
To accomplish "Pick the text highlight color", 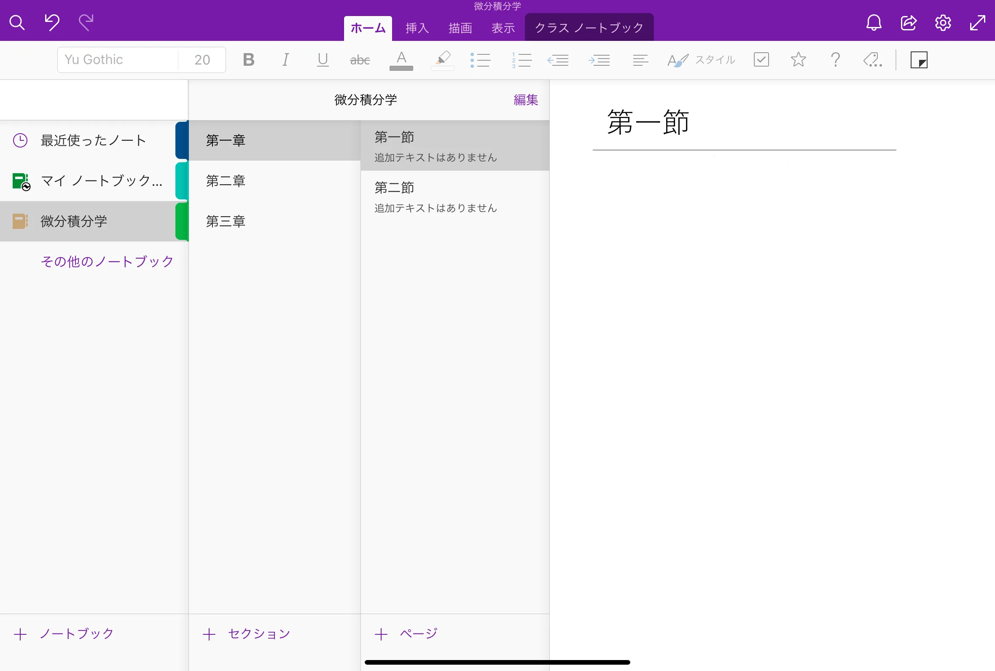I will [x=443, y=60].
